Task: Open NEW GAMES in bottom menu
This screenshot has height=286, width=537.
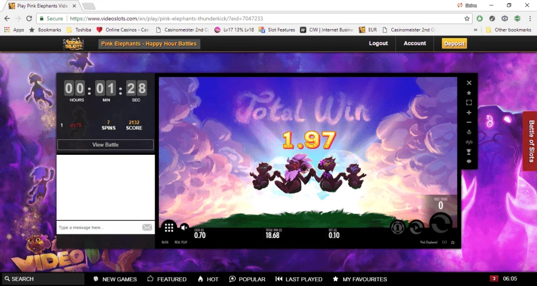Action: tap(115, 279)
